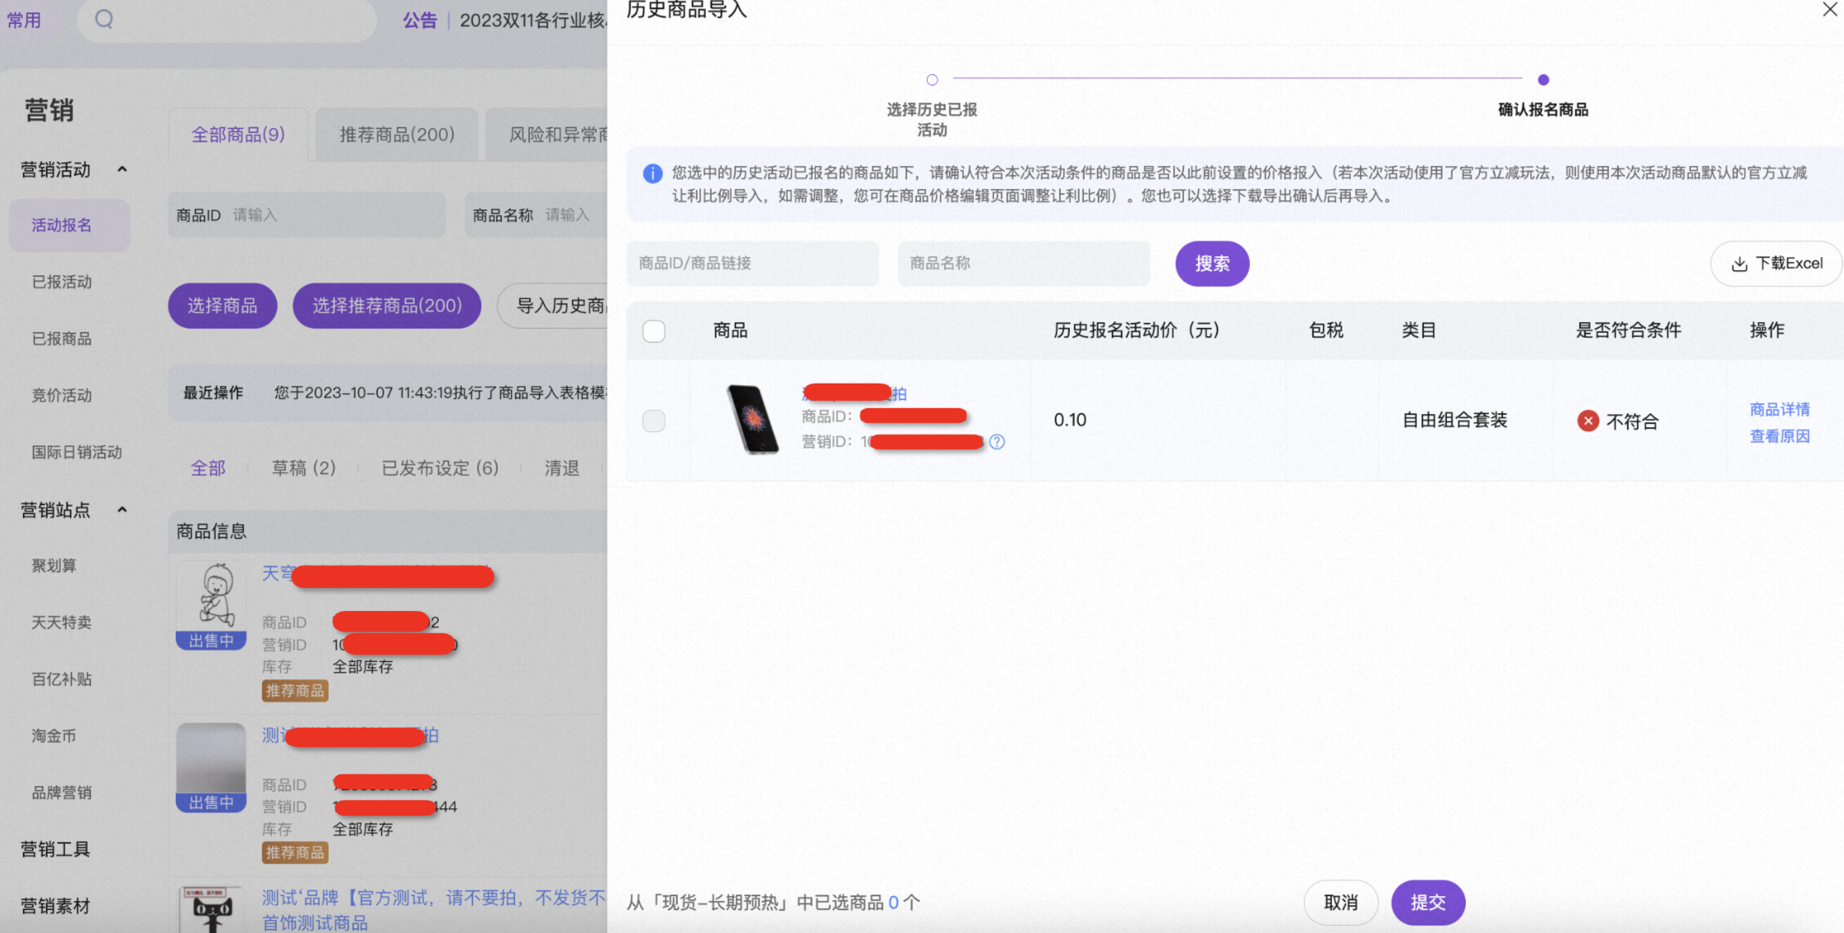The width and height of the screenshot is (1844, 933).
Task: Click the first 推荐商品 orange tag
Action: [x=295, y=691]
